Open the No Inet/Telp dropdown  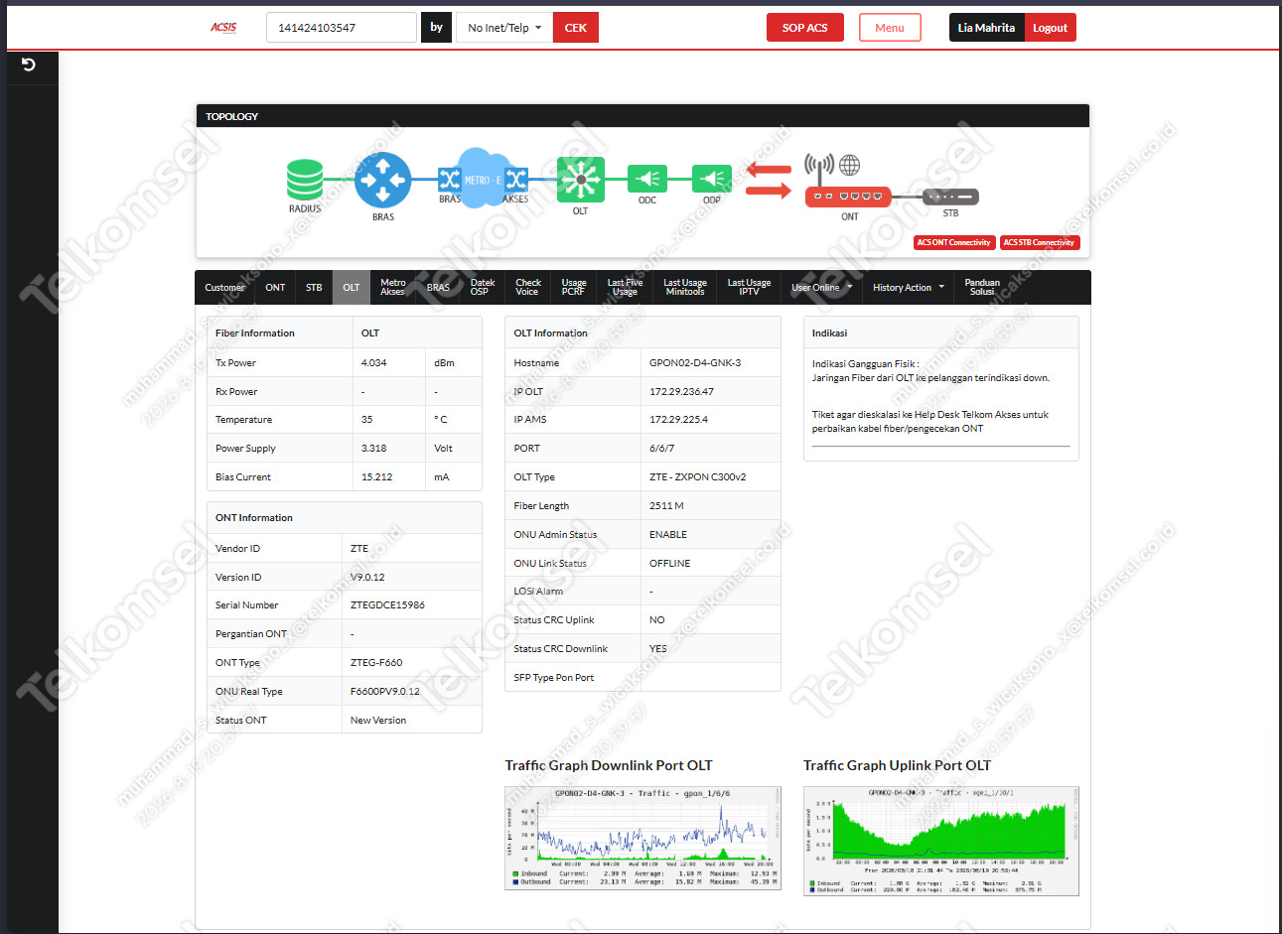[x=504, y=28]
